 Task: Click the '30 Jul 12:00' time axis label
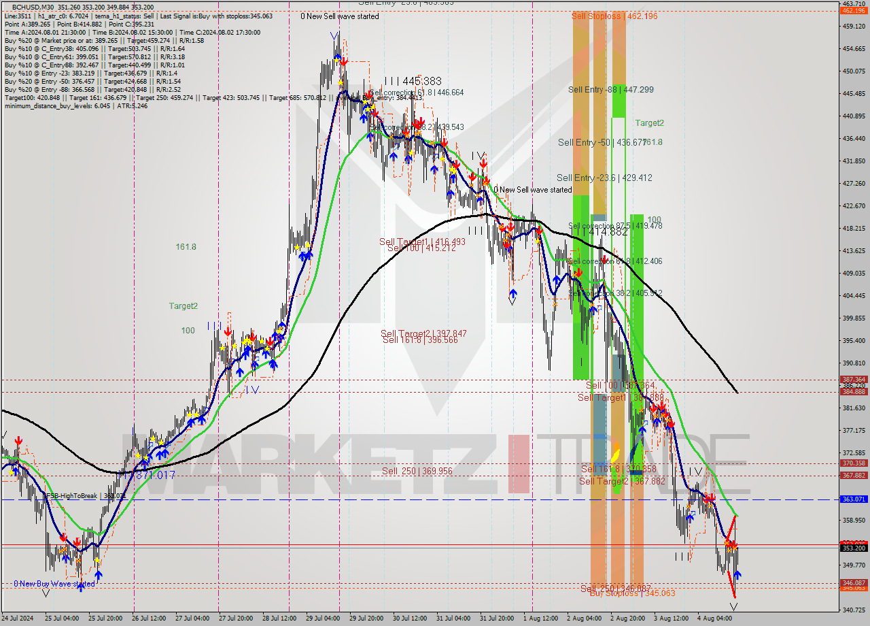click(x=410, y=619)
